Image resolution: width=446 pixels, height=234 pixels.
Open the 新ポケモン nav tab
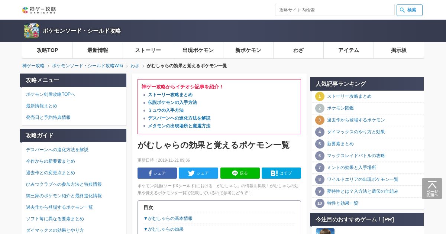pyautogui.click(x=248, y=50)
